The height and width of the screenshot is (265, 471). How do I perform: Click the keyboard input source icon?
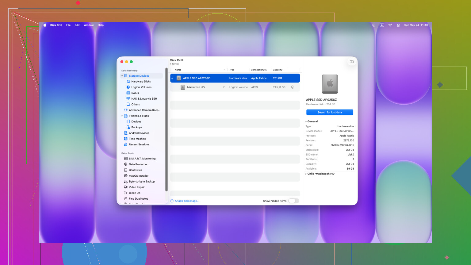pyautogui.click(x=382, y=25)
